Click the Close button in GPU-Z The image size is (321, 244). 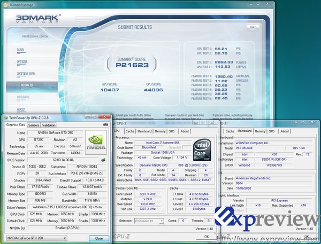[x=99, y=238]
